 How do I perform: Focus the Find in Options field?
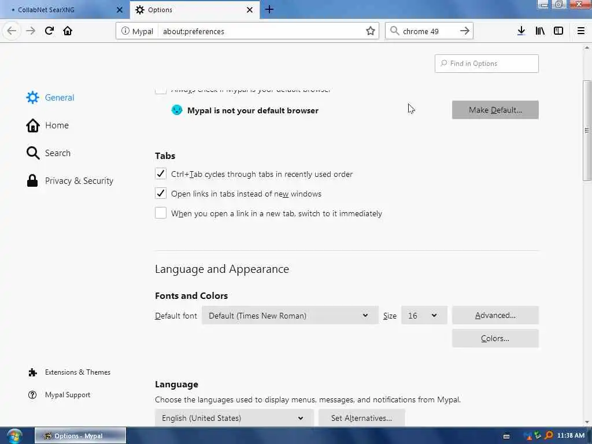pos(486,64)
